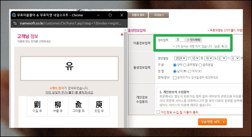Click the 무료작명 시작 button
Image resolution: width=252 pixels, height=137 pixels.
point(212,122)
